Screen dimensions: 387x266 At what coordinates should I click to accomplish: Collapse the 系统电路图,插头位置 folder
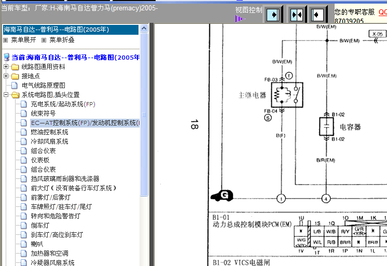pyautogui.click(x=6, y=95)
